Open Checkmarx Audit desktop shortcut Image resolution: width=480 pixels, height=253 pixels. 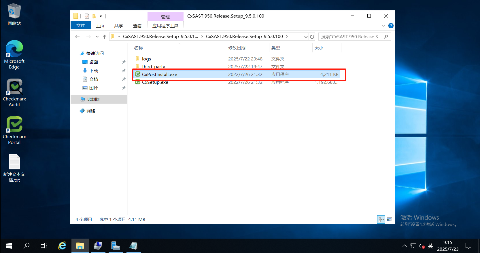coord(14,93)
